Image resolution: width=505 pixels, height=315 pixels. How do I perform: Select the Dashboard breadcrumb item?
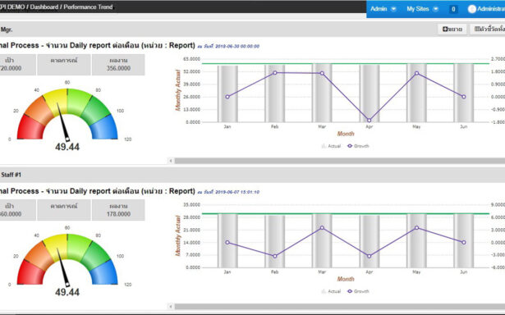coord(44,7)
